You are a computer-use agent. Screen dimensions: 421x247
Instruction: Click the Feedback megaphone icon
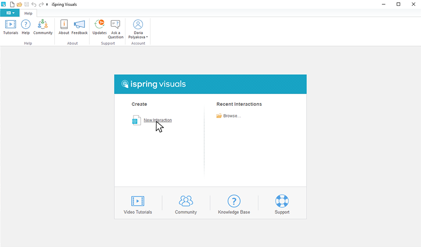pyautogui.click(x=79, y=27)
